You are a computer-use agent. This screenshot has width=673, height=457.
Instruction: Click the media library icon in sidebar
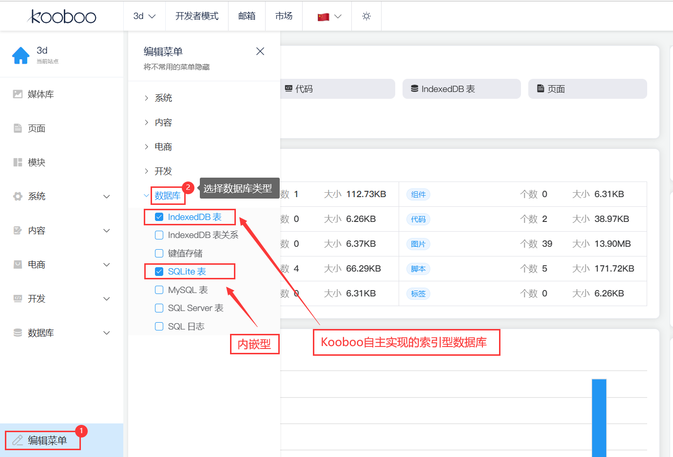click(18, 94)
